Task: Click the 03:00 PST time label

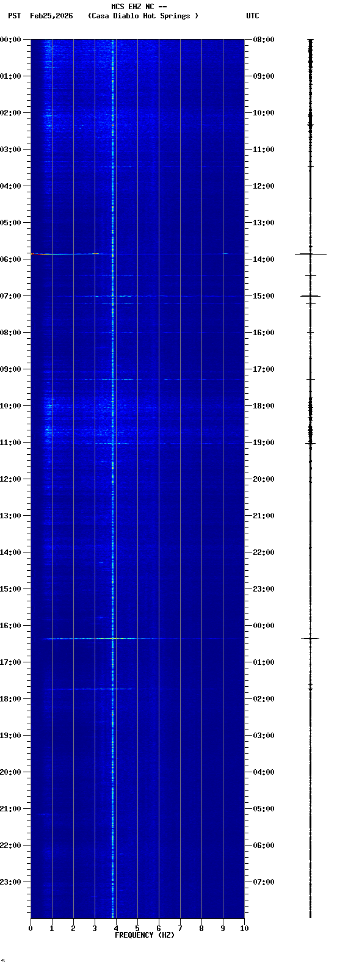Action: pos(11,150)
